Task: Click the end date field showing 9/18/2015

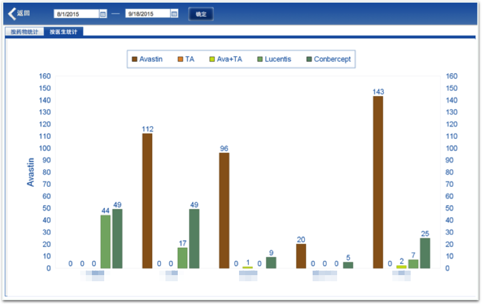Action: 147,14
